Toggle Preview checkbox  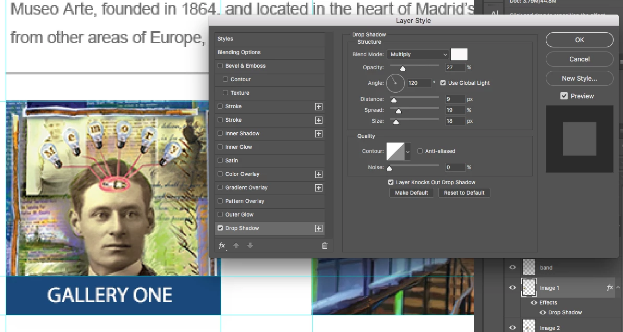[564, 96]
